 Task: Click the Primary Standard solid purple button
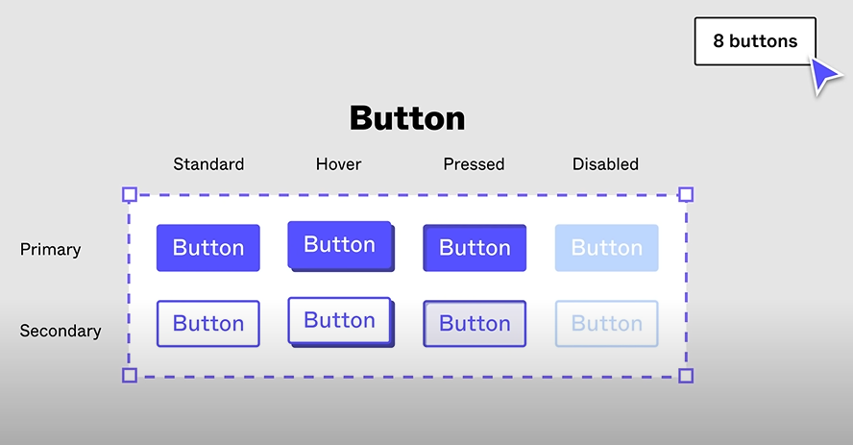coord(208,248)
